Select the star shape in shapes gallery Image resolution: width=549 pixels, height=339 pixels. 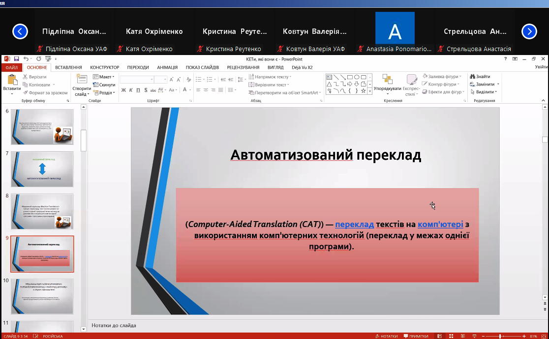tap(364, 91)
